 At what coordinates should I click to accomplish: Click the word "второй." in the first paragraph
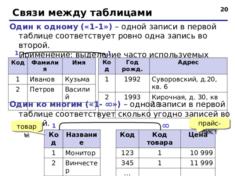point(34,45)
